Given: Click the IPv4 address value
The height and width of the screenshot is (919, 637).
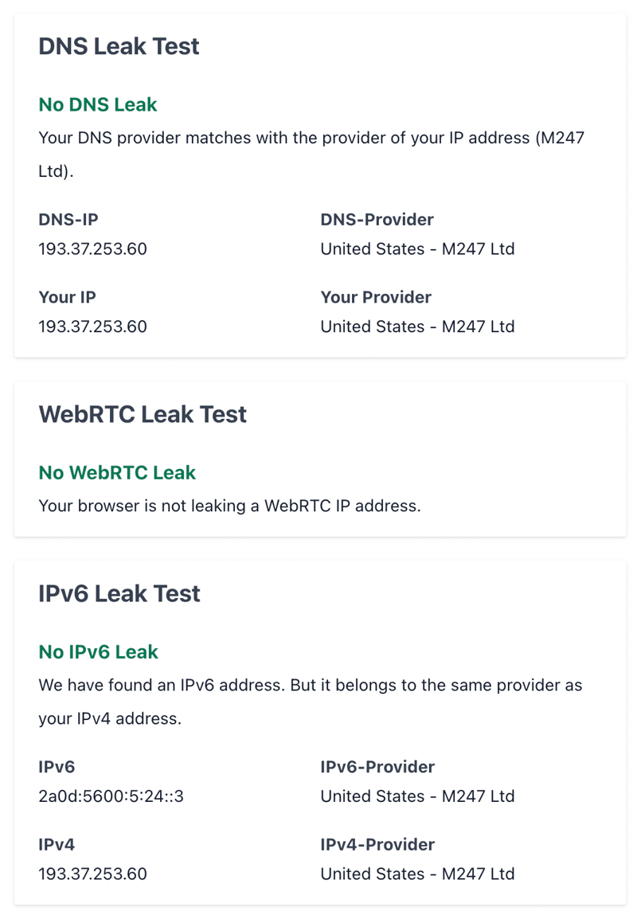Looking at the screenshot, I should 92,874.
